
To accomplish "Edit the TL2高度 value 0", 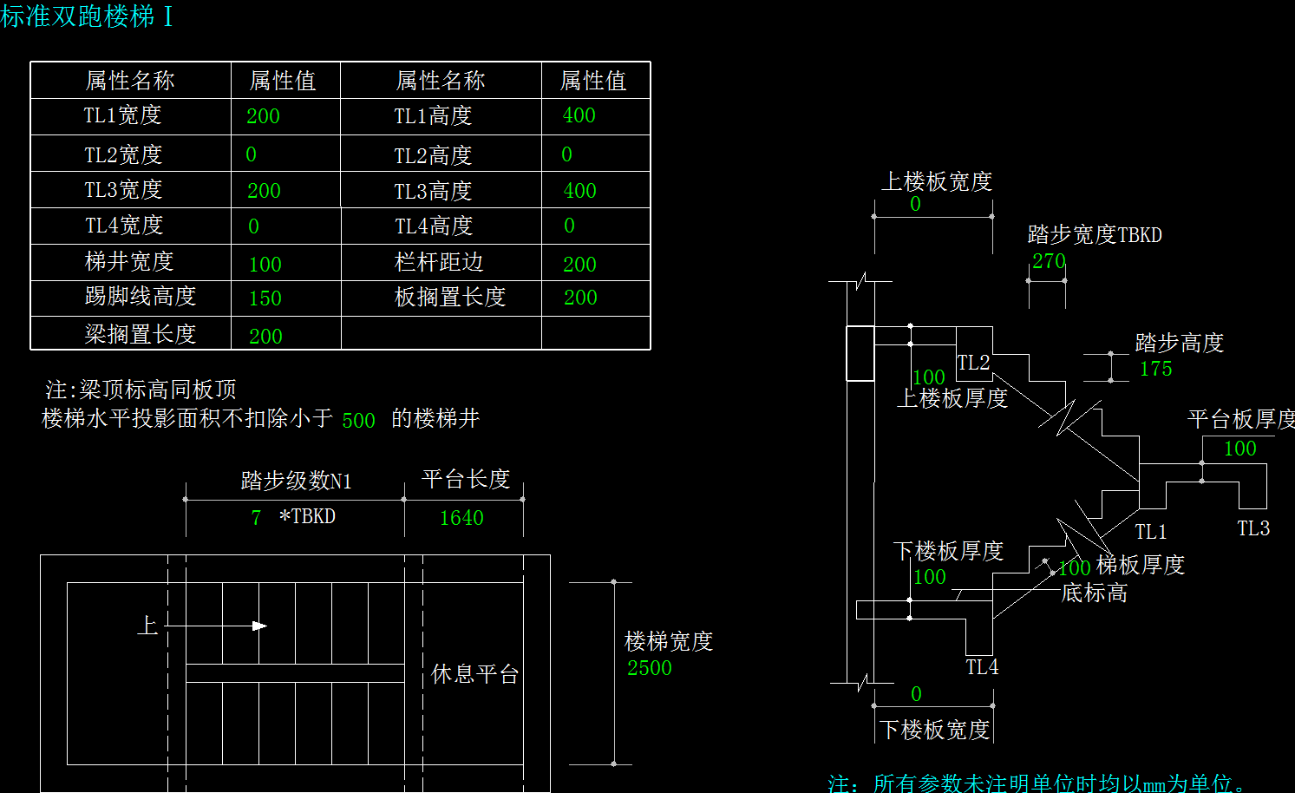I will (x=567, y=154).
